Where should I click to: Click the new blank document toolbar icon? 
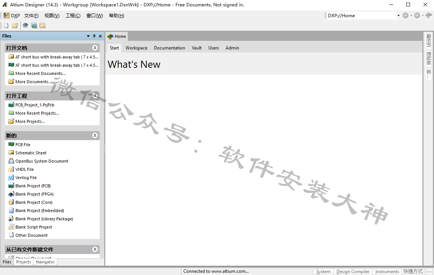click(6, 26)
